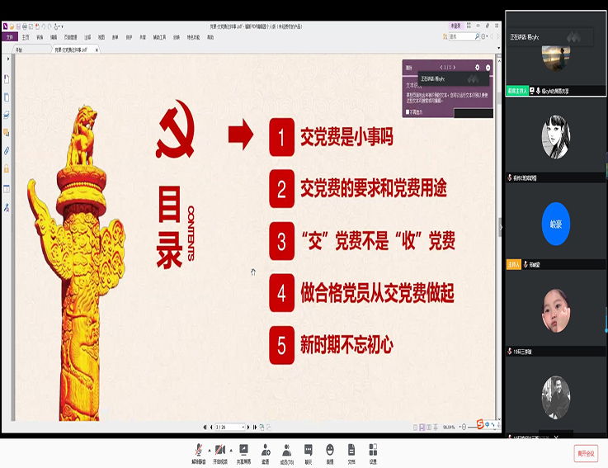The width and height of the screenshot is (608, 468).
Task: Select two-page facing view in status bar
Action: (428, 428)
